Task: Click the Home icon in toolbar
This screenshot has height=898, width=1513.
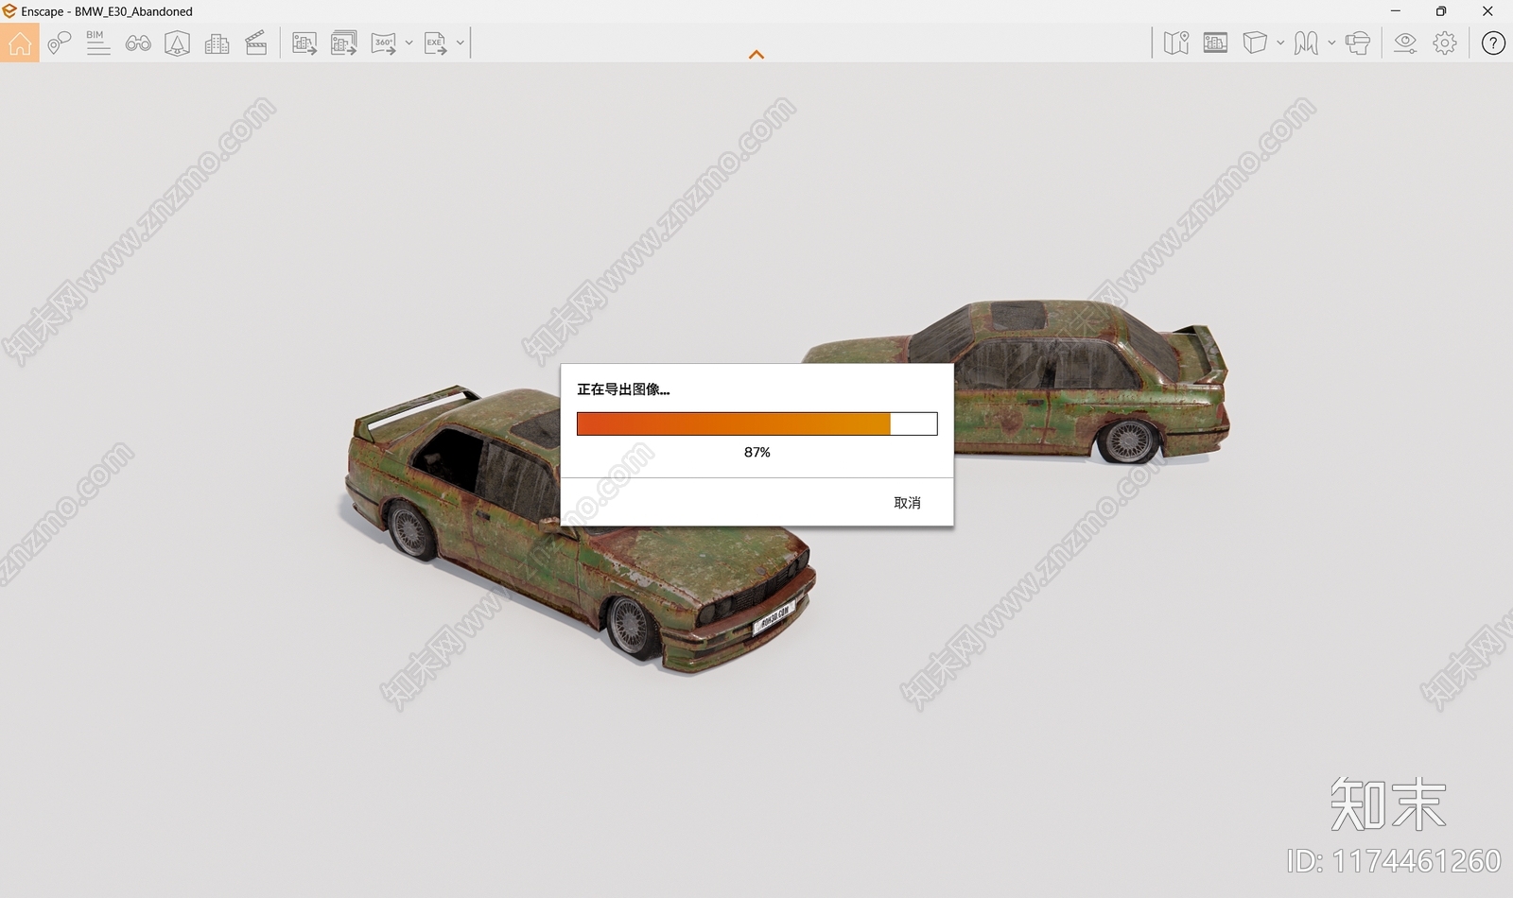Action: 20,43
